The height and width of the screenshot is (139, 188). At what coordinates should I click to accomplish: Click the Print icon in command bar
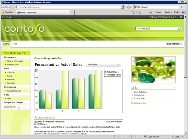pos(150,13)
